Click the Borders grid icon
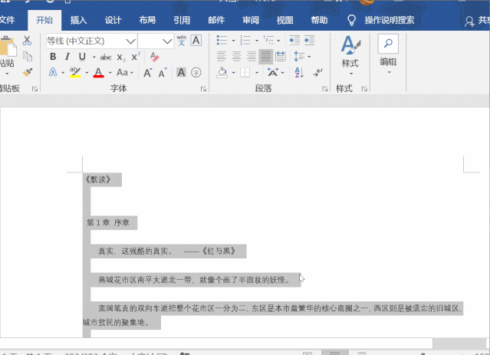 tap(245, 73)
